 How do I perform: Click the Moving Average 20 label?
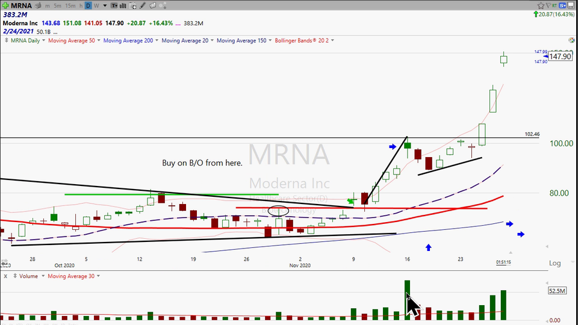pos(185,40)
